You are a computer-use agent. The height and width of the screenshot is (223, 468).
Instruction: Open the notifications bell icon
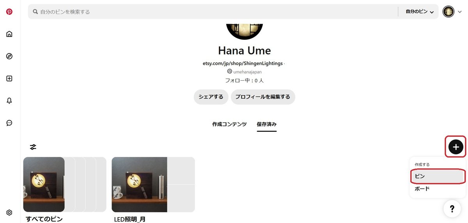point(9,101)
